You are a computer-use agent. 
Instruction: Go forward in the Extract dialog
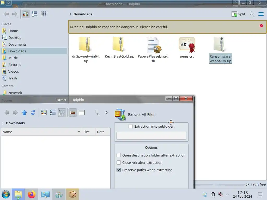pyautogui.click(x=15, y=113)
